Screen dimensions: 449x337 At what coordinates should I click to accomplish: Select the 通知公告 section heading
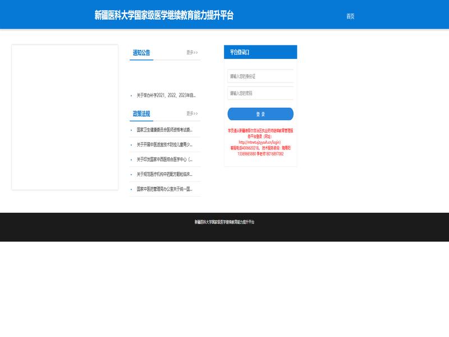(141, 53)
